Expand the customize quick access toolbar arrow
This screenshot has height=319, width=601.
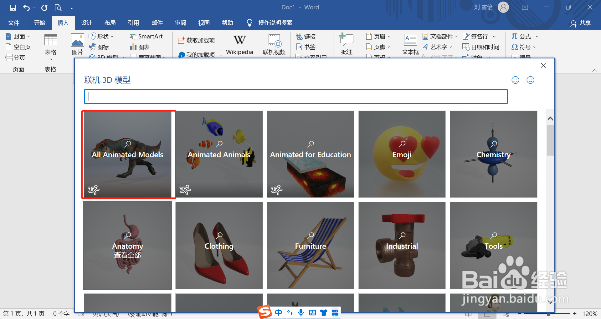pos(72,8)
